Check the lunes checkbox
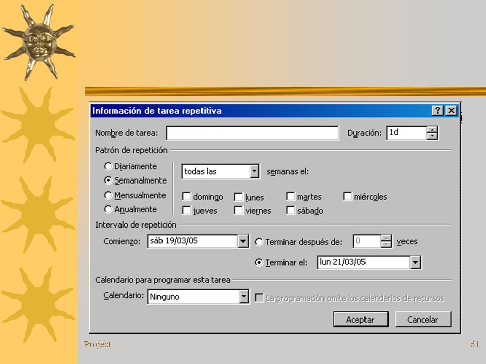Image resolution: width=486 pixels, height=364 pixels. (238, 197)
